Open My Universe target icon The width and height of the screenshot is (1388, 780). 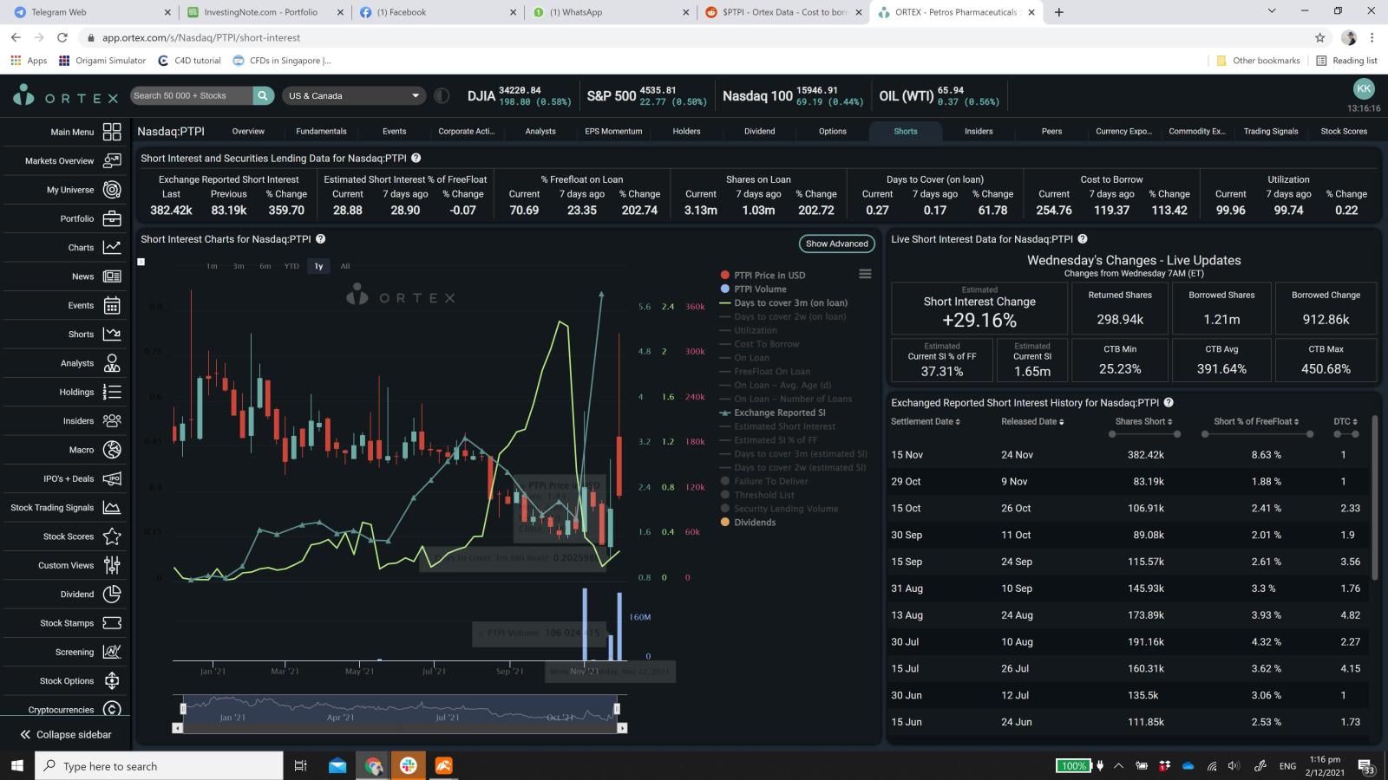(x=112, y=190)
